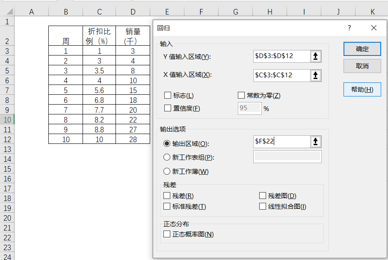388x260 pixels.
Task: Tick the 残差(R) checkbox
Action: 167,196
